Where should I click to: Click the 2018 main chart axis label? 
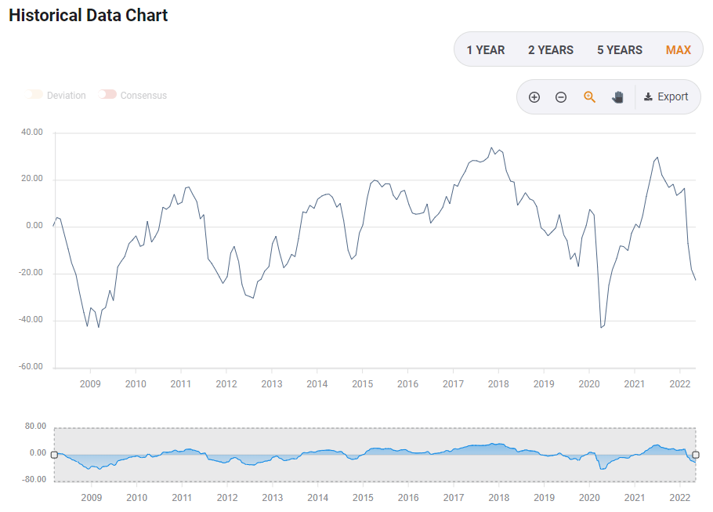(498, 383)
